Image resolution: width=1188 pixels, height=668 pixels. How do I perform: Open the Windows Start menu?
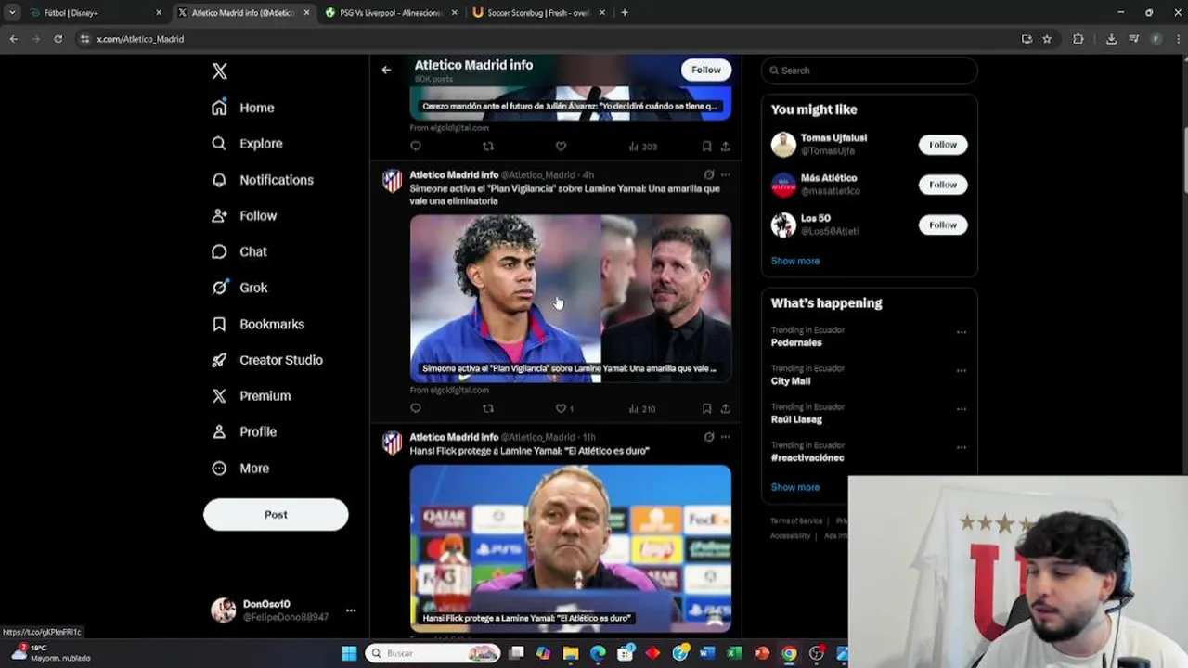coord(349,653)
